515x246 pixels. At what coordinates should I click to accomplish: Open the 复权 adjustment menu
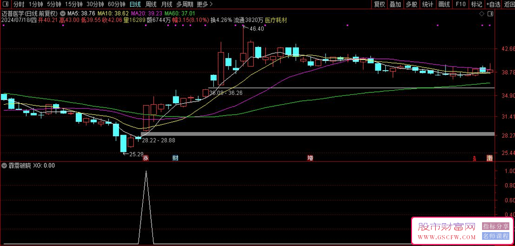380,4
